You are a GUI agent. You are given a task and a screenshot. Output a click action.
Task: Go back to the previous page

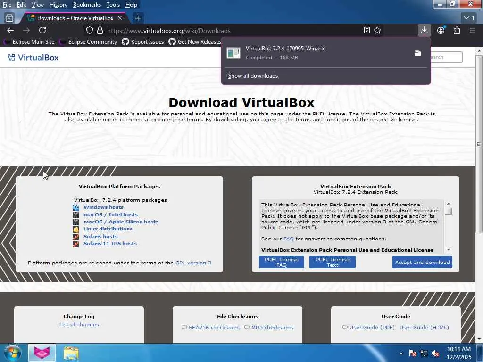[x=10, y=30]
